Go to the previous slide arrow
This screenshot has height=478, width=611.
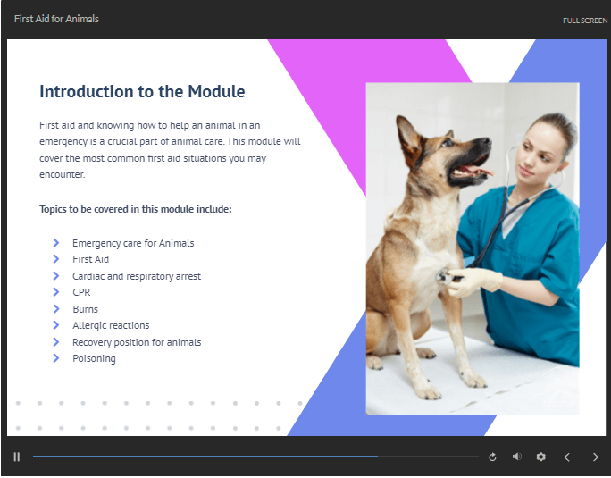(x=567, y=457)
